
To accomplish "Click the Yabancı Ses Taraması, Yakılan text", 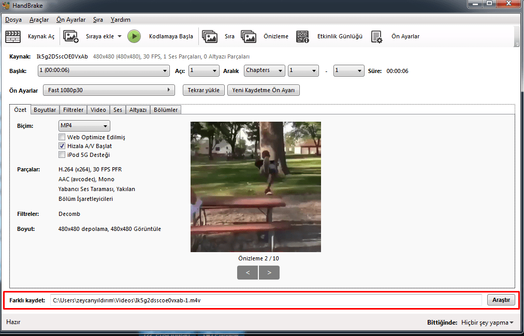I will pyautogui.click(x=97, y=189).
